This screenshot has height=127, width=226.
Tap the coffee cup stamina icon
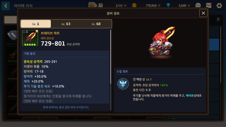[x=101, y=5]
